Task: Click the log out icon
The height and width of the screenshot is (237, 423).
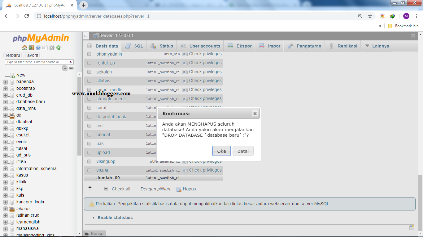Action: [31, 47]
